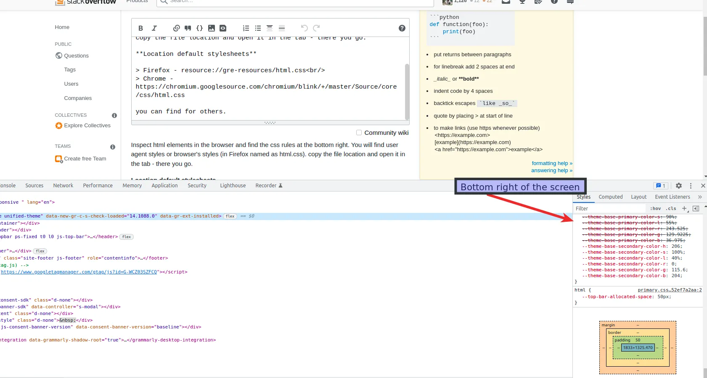Open the Lighthouse panel in DevTools
This screenshot has width=707, height=378.
(x=233, y=186)
